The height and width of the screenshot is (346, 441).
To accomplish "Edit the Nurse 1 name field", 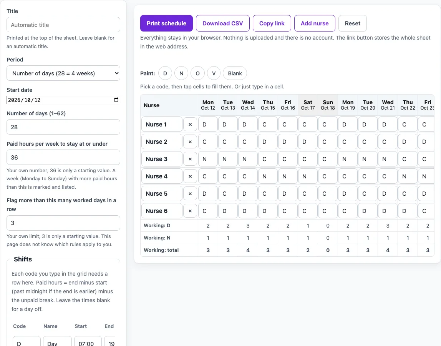I will coord(162,125).
